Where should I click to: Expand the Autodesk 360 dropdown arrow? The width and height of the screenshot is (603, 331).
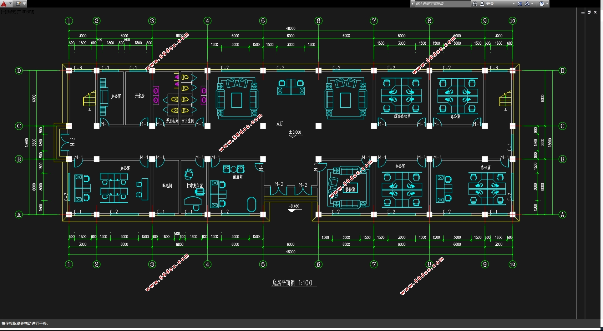(532, 4)
